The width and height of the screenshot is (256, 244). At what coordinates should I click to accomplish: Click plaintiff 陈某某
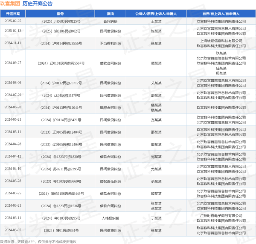coord(156,31)
